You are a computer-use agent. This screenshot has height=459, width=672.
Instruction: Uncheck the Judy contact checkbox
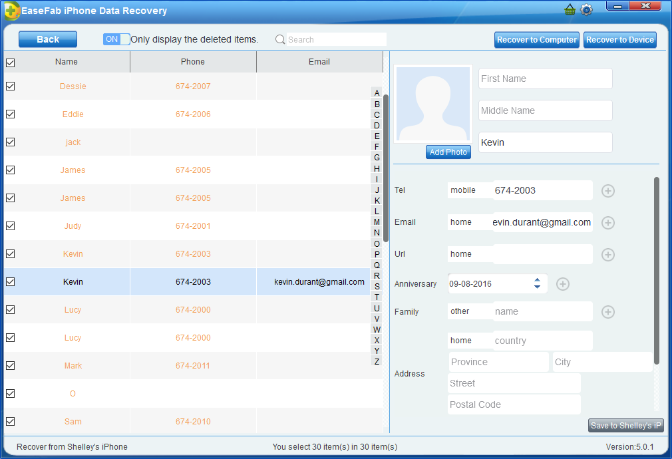[10, 226]
